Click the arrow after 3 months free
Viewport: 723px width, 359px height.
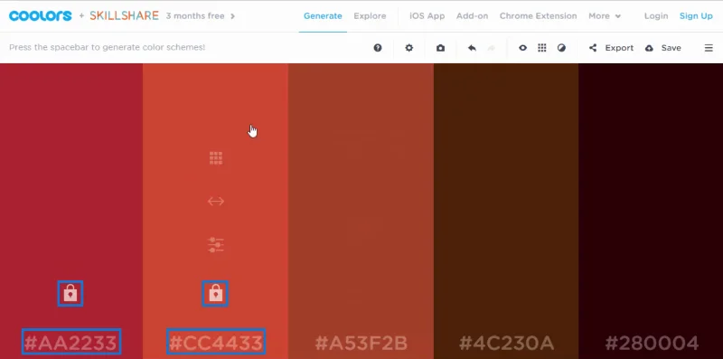pyautogui.click(x=232, y=16)
